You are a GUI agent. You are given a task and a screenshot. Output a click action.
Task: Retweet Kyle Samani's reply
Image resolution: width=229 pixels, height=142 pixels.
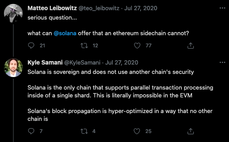click(x=84, y=131)
